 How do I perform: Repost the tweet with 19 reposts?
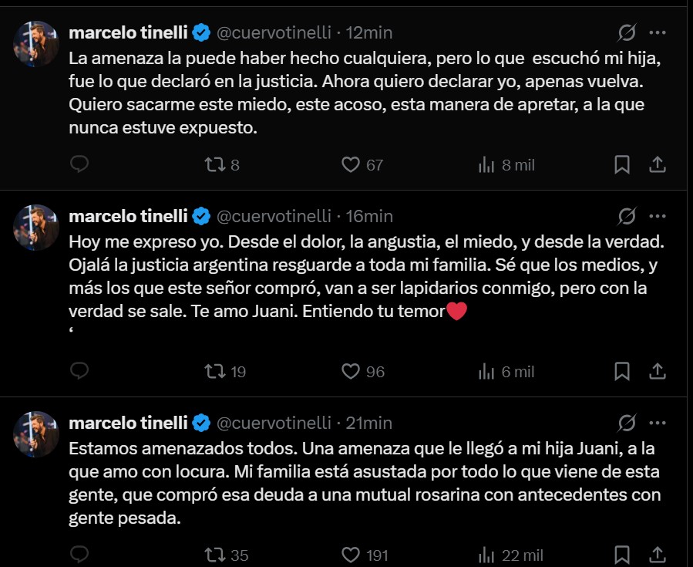coord(214,371)
